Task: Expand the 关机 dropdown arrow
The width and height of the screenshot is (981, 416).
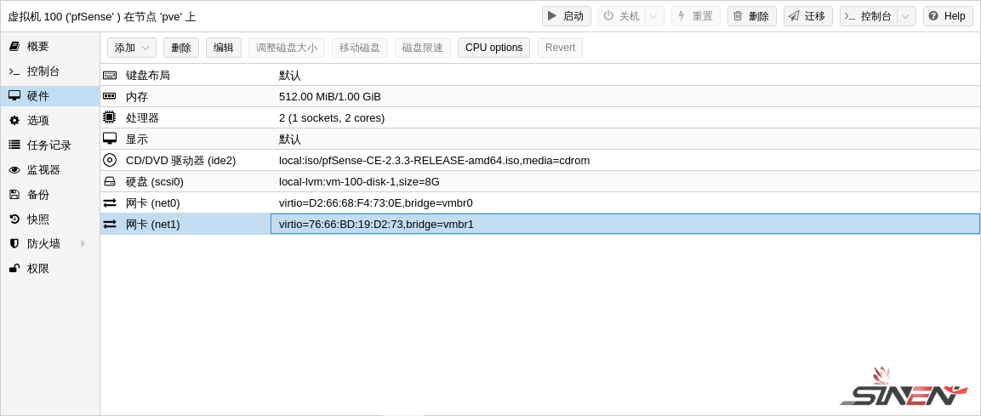Action: click(653, 16)
